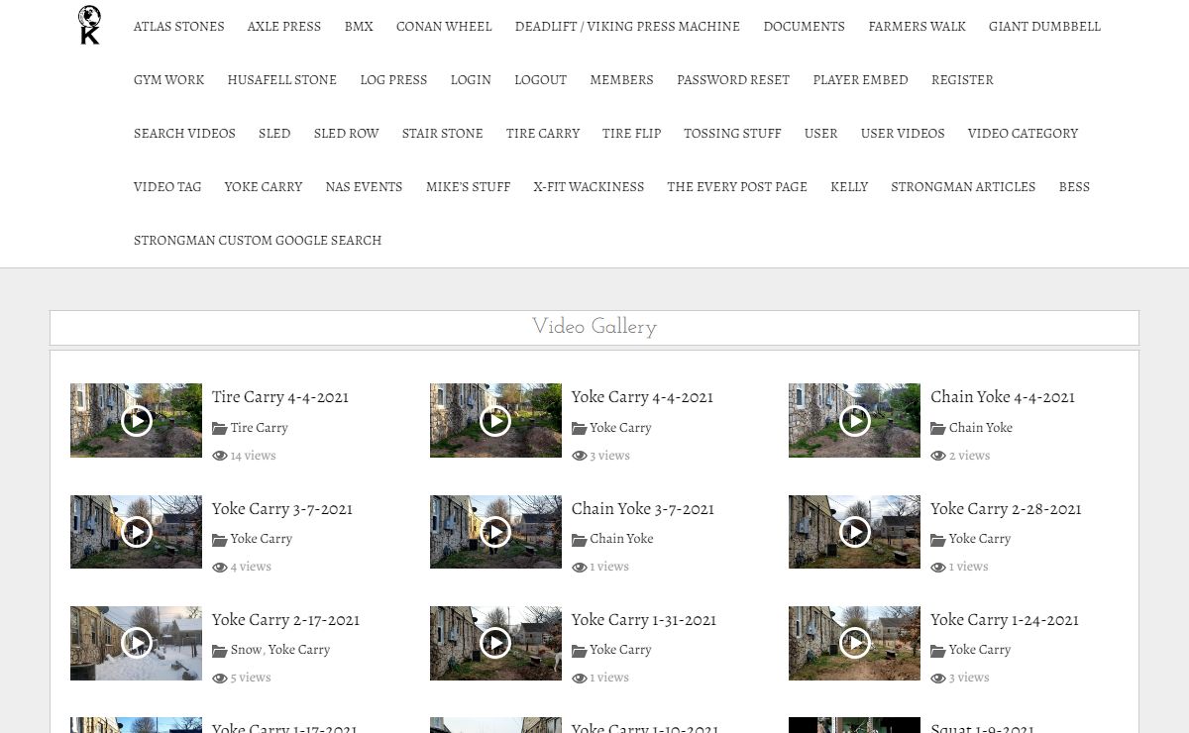Open the Yoke Carry 3-7-2021 title link
This screenshot has height=733, width=1189.
(x=282, y=508)
